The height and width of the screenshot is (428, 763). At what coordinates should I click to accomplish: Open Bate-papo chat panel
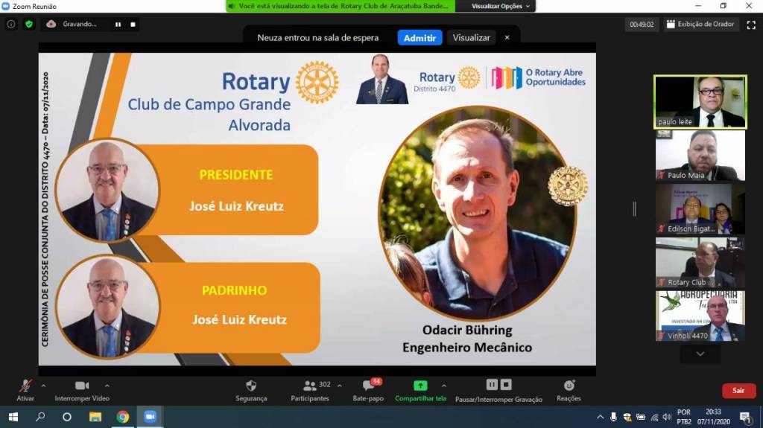click(x=368, y=389)
